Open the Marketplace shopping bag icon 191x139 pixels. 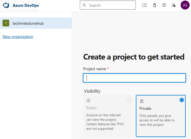point(154,5)
